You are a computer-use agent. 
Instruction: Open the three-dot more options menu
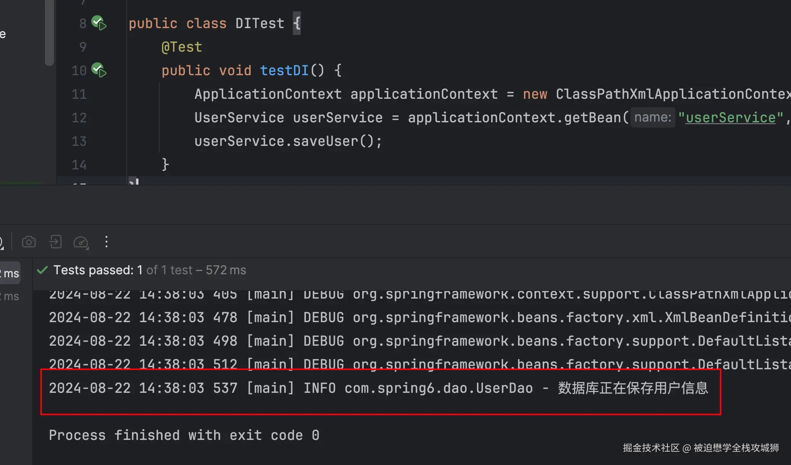pos(106,242)
